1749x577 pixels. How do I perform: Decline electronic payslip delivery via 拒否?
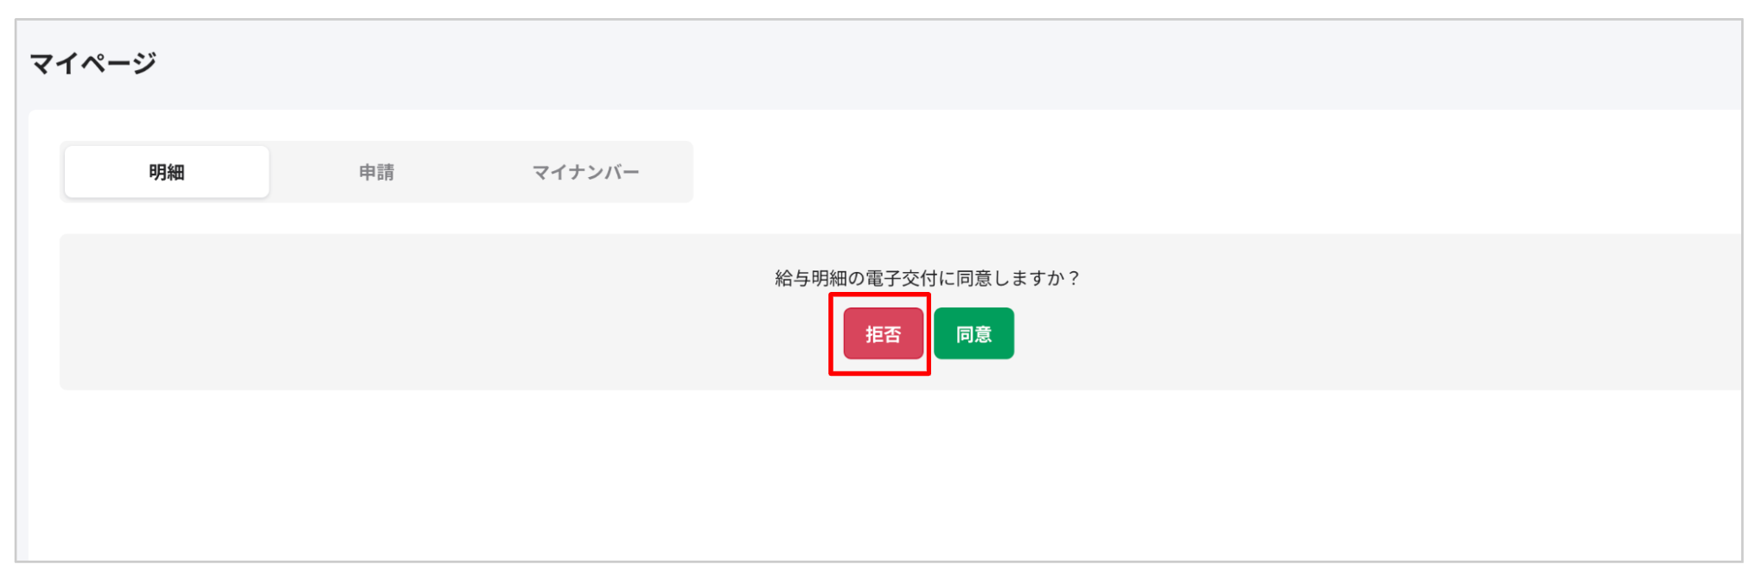pyautogui.click(x=883, y=333)
